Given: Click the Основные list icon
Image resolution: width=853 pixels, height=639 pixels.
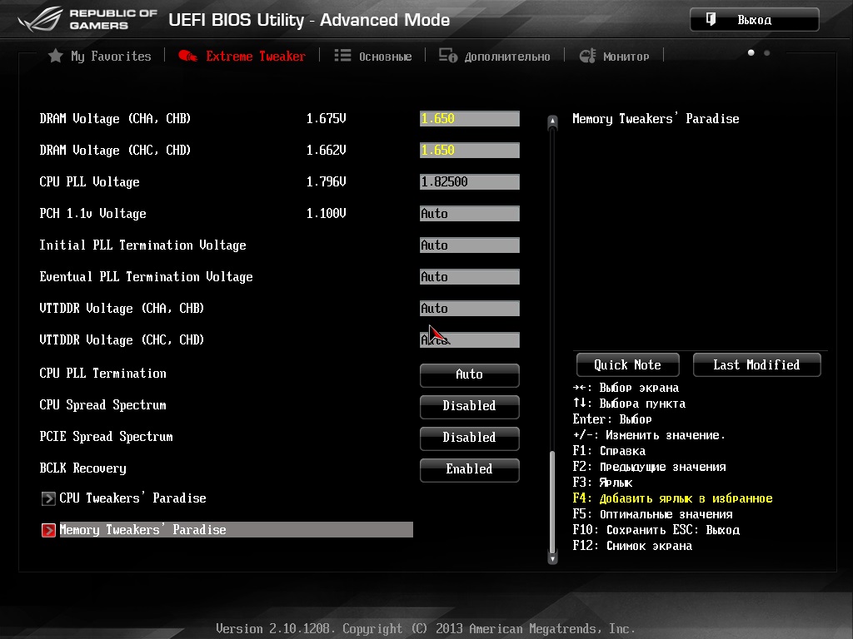Looking at the screenshot, I should tap(342, 56).
